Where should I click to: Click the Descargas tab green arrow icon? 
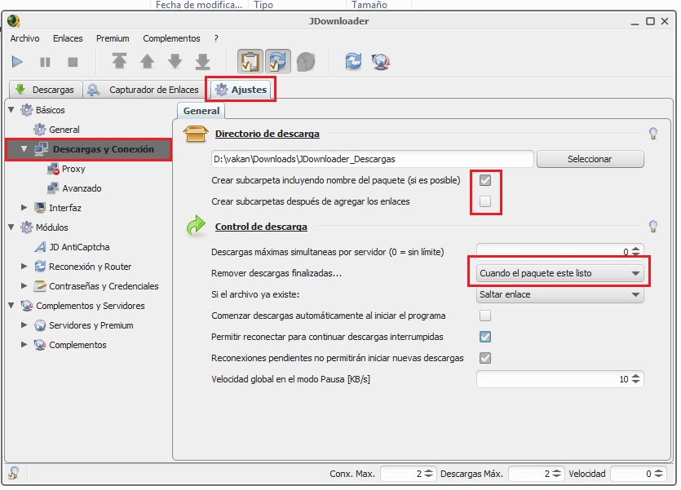[x=20, y=89]
